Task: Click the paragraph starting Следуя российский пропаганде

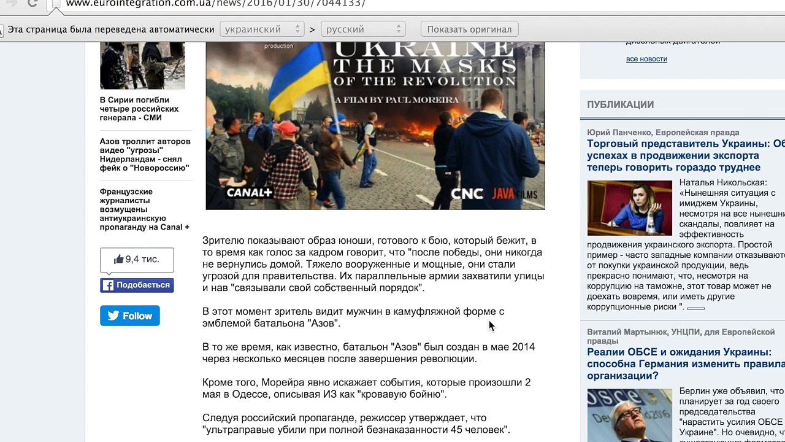Action: pos(356,424)
